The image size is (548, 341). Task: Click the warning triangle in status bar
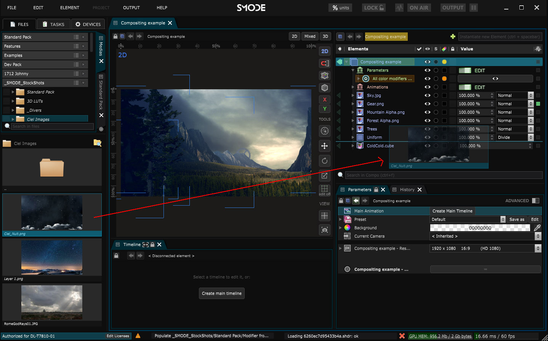[x=138, y=336]
